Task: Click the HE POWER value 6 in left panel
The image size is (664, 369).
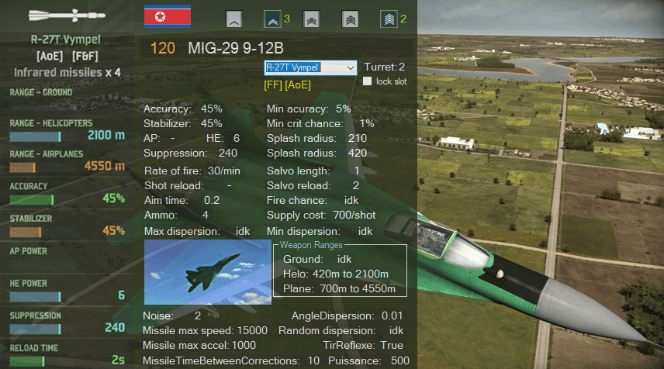Action: [122, 295]
